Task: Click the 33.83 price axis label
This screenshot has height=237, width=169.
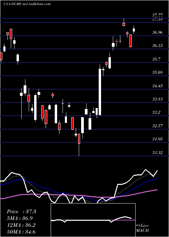Action: (x=158, y=99)
